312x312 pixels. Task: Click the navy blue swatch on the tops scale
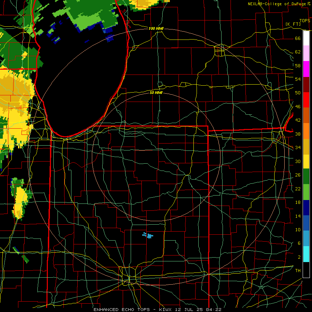[306, 208]
